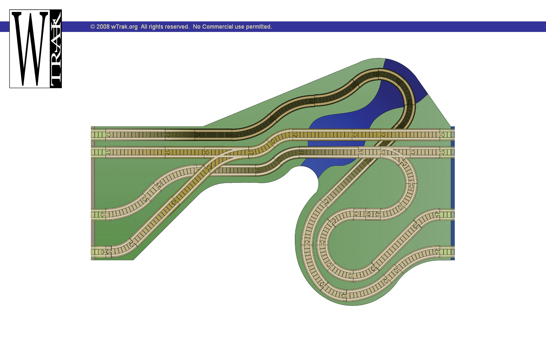This screenshot has width=546, height=364.
Task: Select the topmost track connector on the right edge
Action: [x=447, y=134]
